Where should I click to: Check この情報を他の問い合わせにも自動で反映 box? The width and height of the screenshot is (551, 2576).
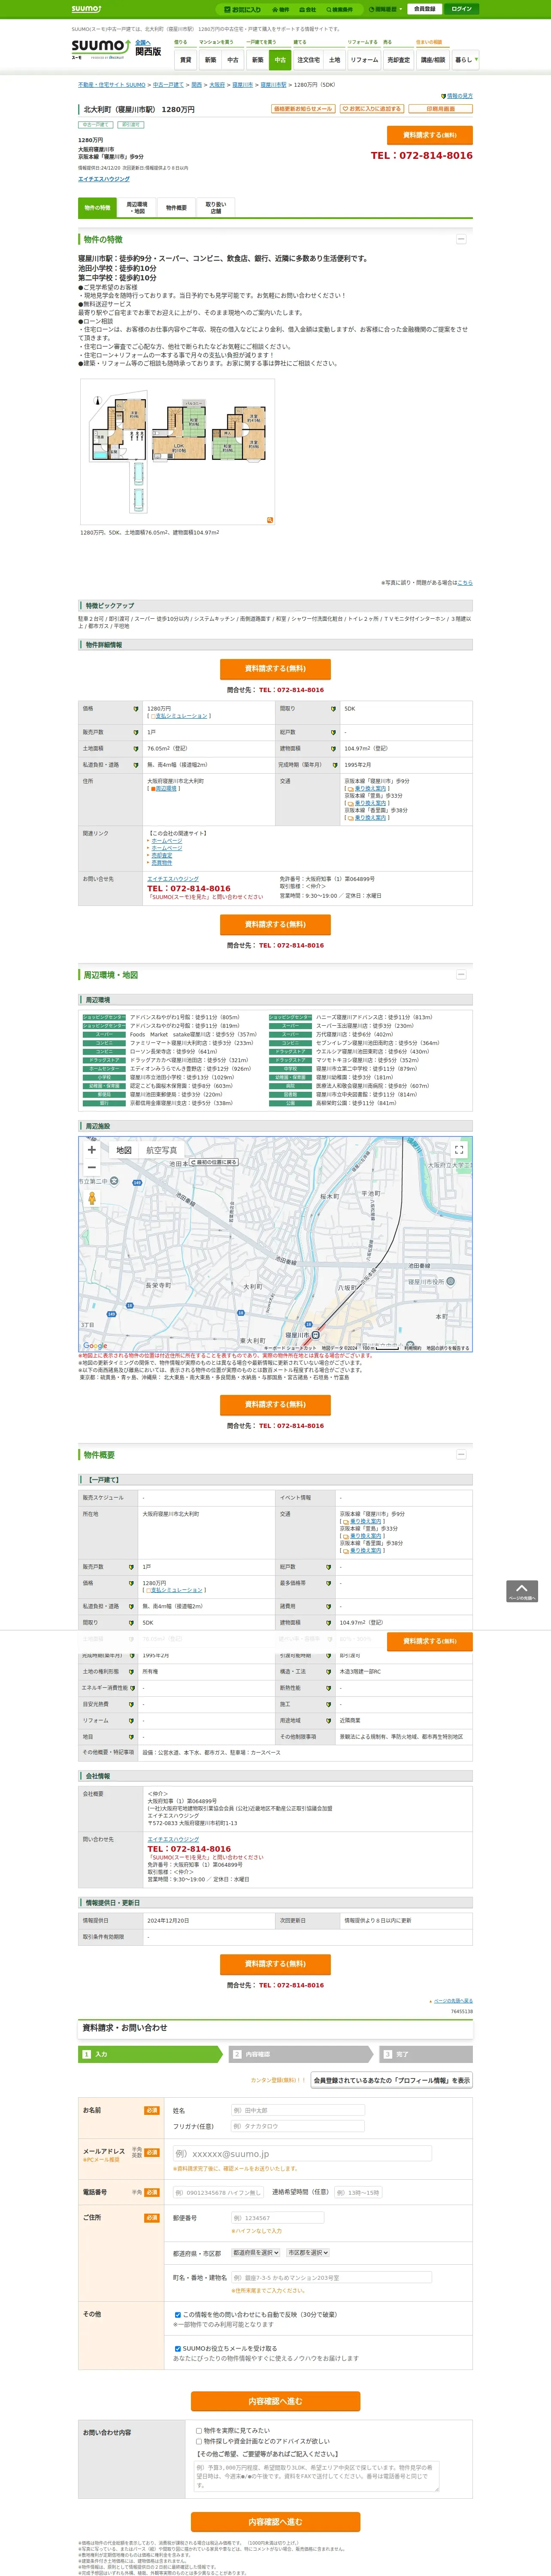coord(178,2315)
